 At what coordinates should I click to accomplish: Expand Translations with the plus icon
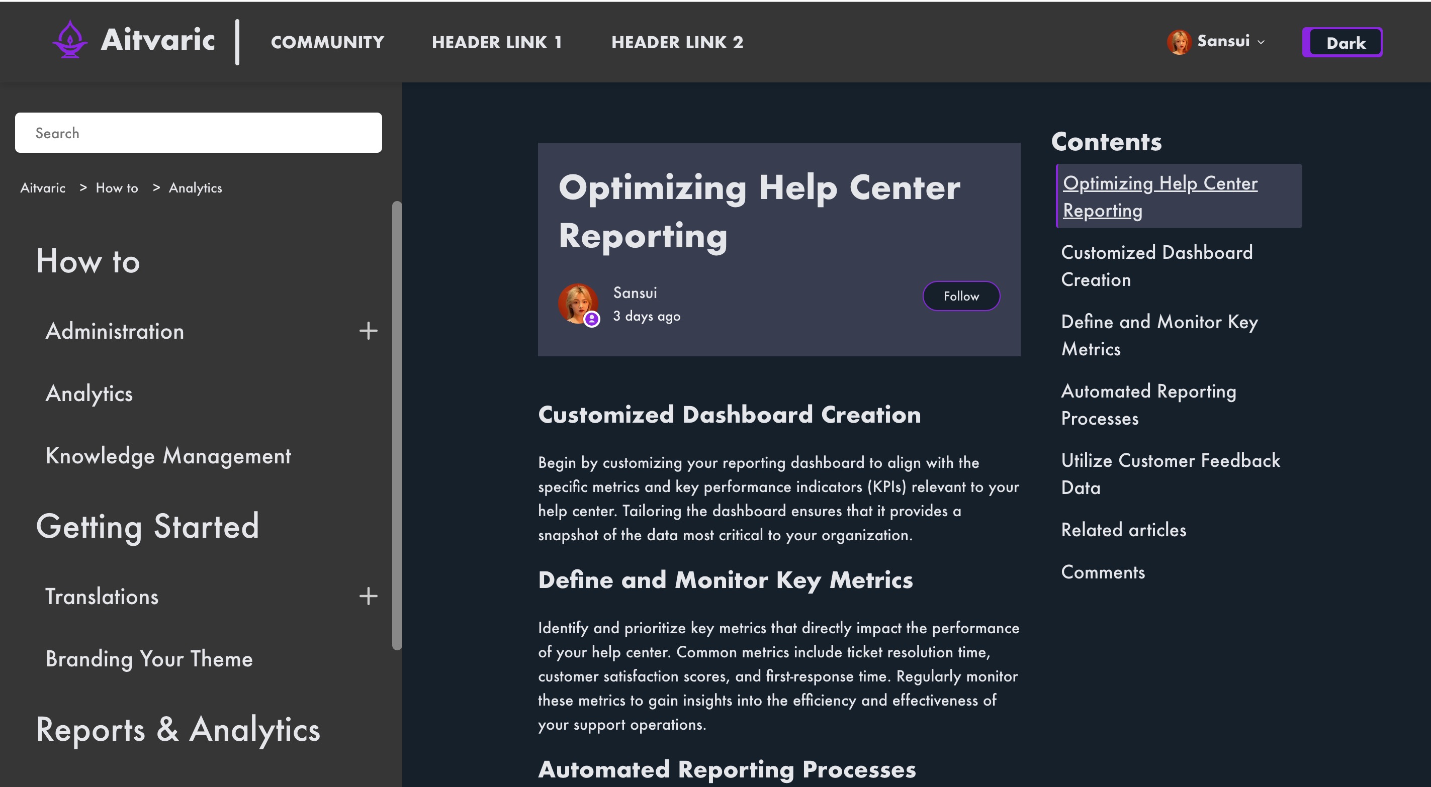368,597
